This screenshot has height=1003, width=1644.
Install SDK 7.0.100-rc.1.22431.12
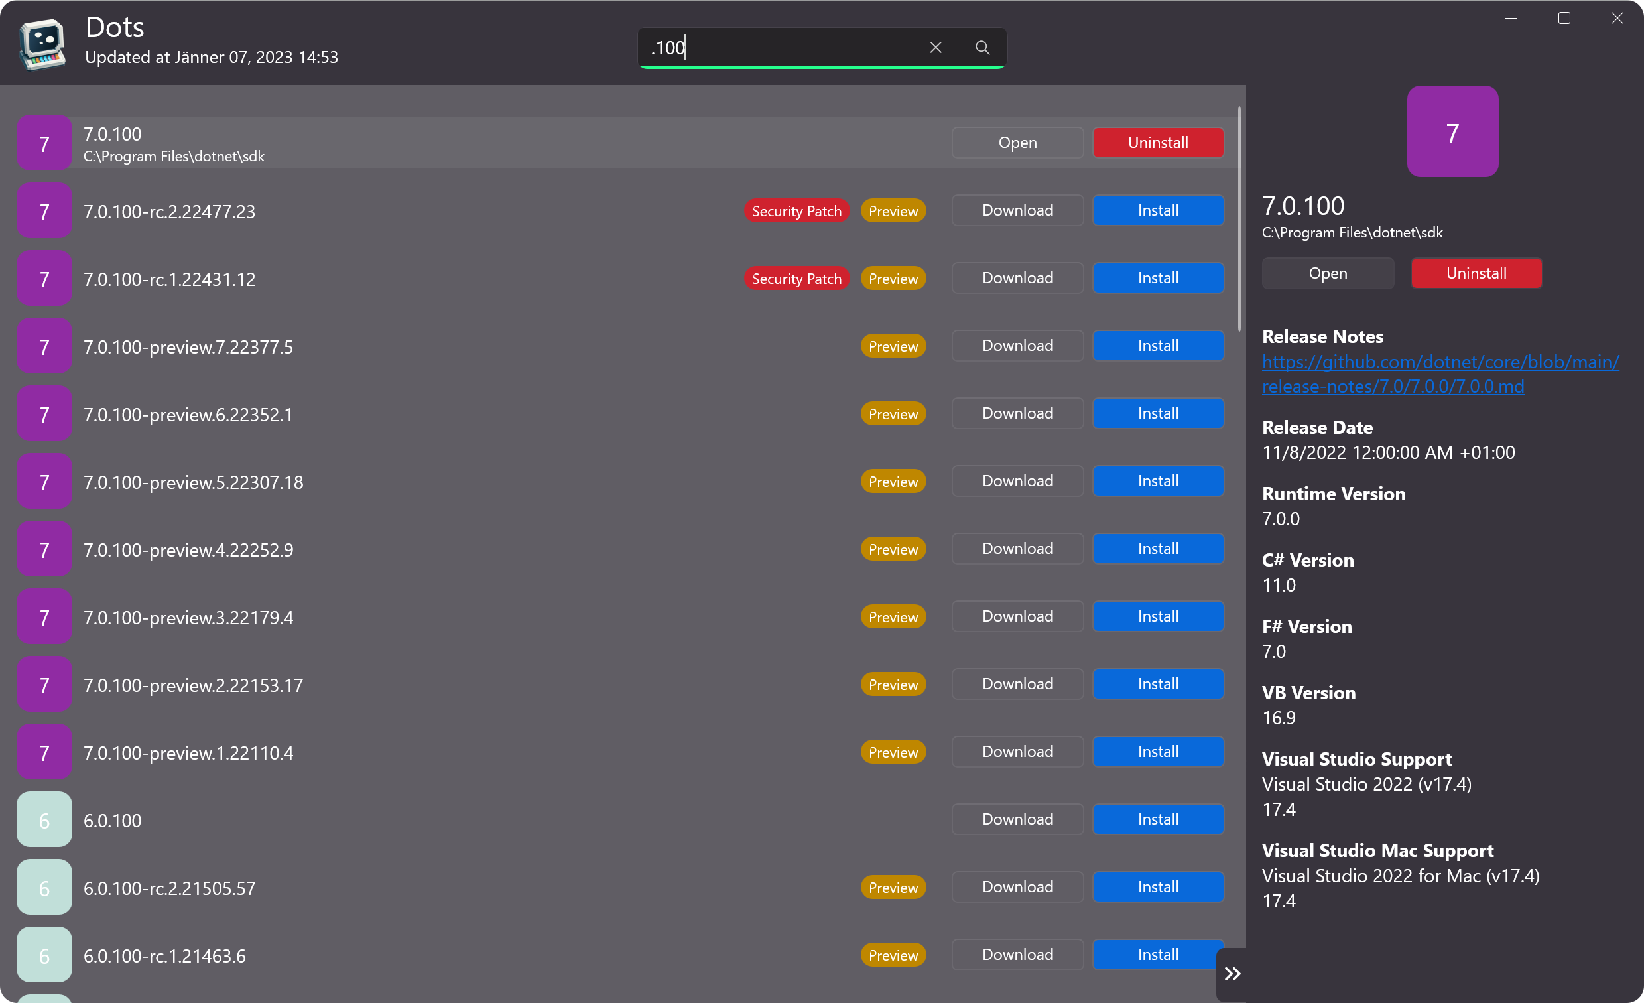tap(1158, 278)
